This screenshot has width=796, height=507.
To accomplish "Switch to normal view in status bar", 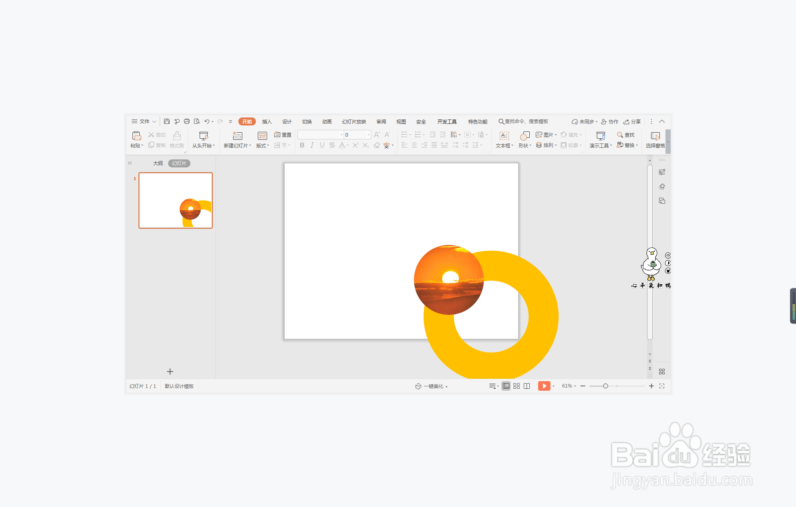I will coord(506,386).
